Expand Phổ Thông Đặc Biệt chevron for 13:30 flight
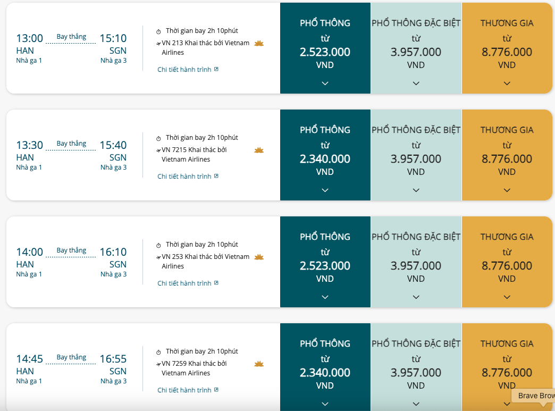This screenshot has height=411, width=555. [x=416, y=190]
